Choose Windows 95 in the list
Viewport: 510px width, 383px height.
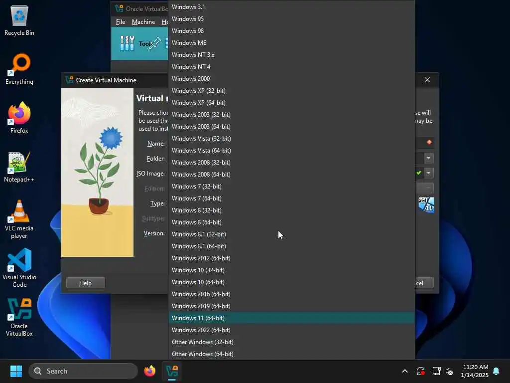coord(292,19)
